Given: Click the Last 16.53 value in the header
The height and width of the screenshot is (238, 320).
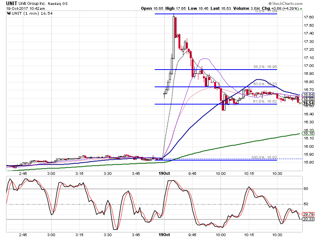Looking at the screenshot, I should [221, 9].
